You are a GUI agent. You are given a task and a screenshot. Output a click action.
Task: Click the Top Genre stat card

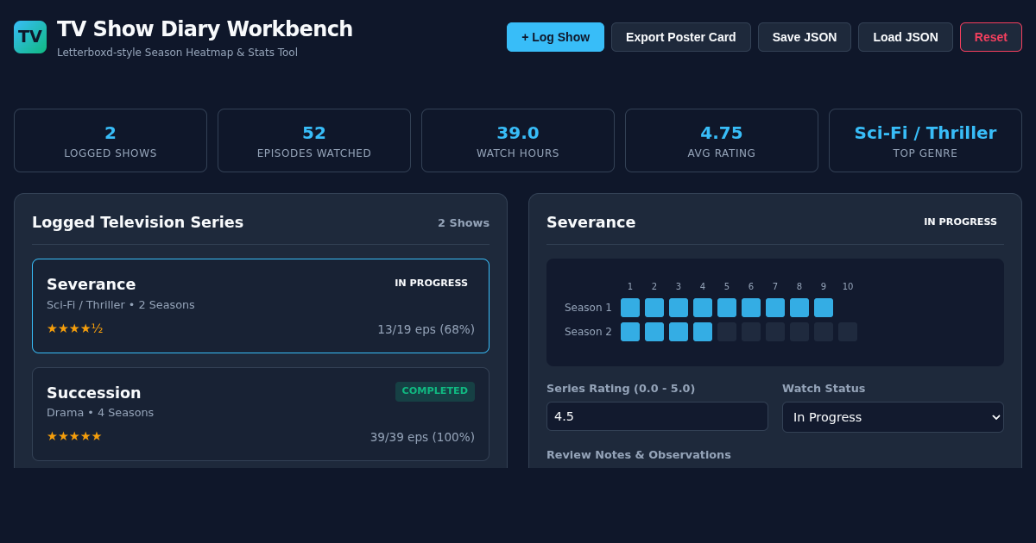click(925, 140)
